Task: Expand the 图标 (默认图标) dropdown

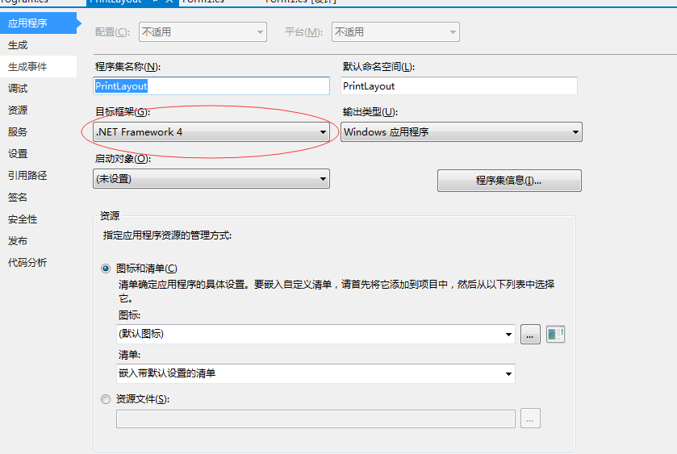Action: [x=316, y=334]
